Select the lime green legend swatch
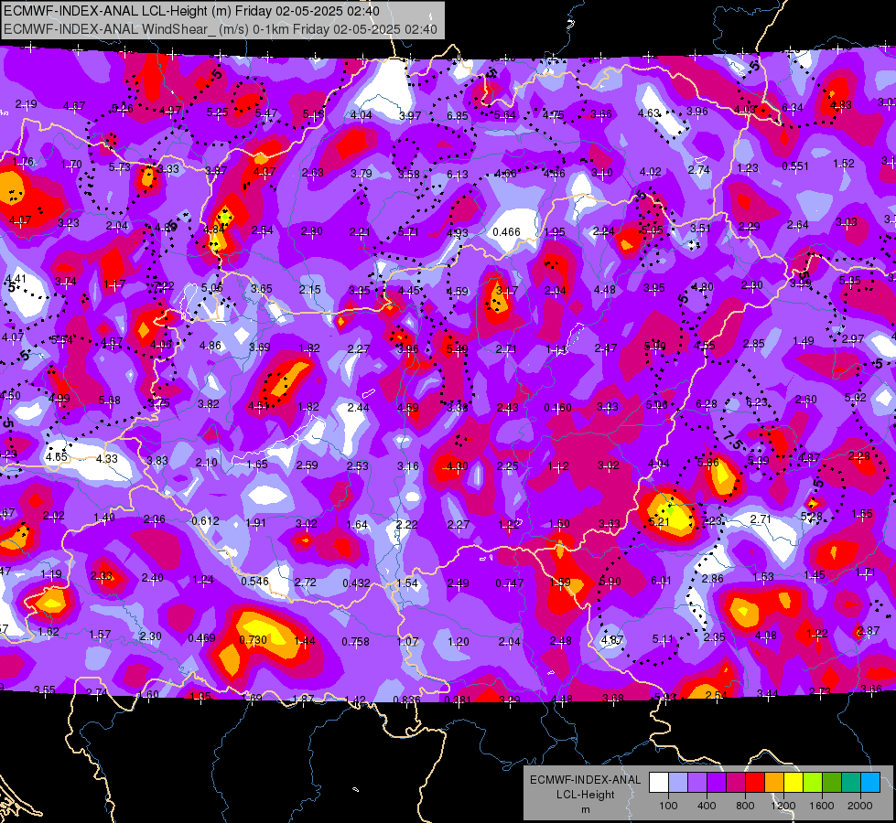Viewport: 896px width, 823px height. 813,783
